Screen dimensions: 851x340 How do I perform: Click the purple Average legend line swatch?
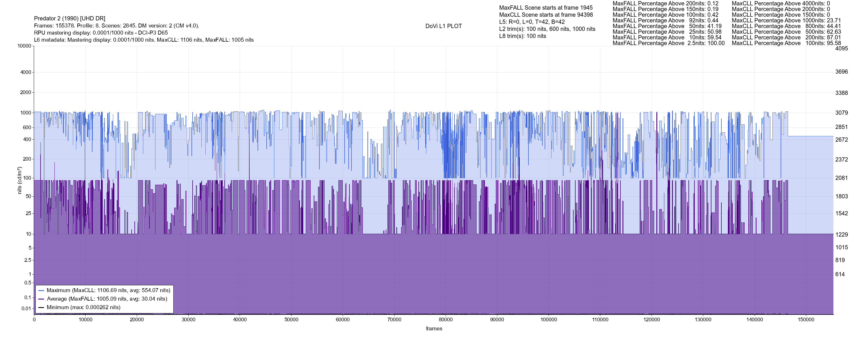click(41, 299)
